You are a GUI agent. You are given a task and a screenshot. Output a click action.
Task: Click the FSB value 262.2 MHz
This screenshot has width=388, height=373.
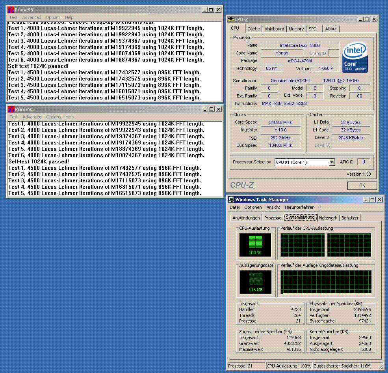(280, 138)
